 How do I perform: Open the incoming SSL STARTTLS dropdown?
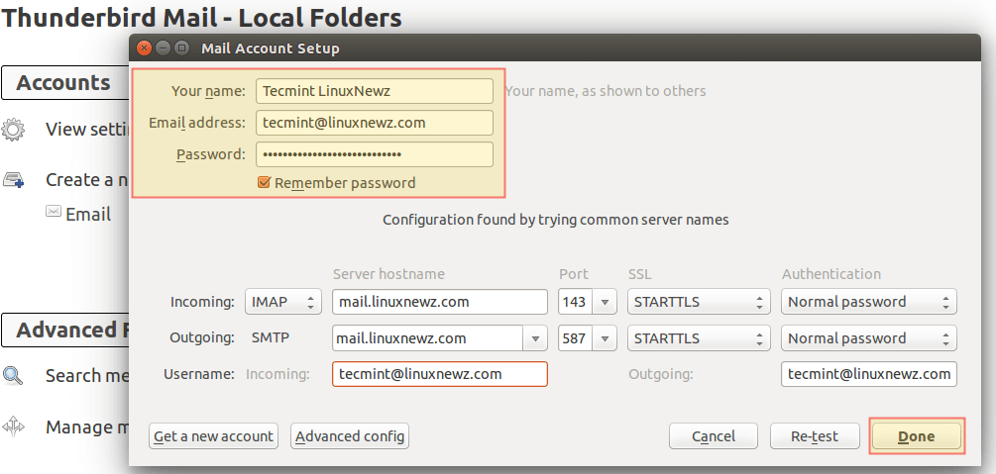699,302
